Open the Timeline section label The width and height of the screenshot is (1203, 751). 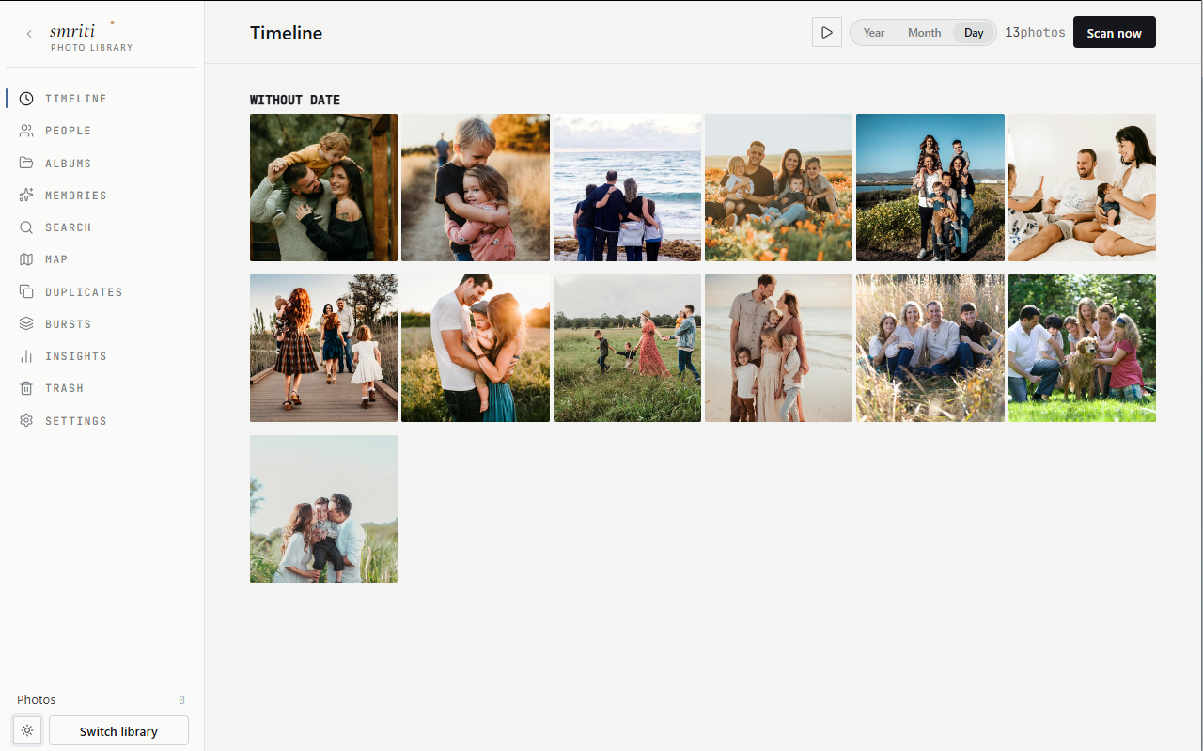pyautogui.click(x=76, y=99)
